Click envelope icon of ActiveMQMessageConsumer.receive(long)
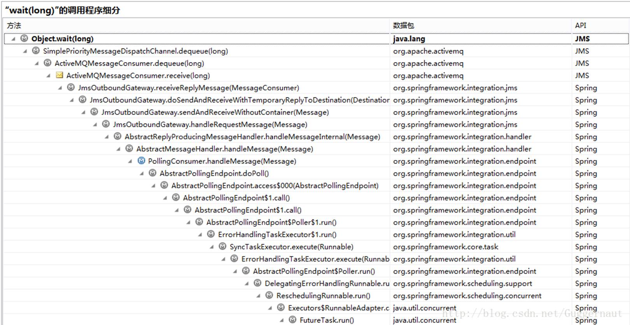 (59, 75)
